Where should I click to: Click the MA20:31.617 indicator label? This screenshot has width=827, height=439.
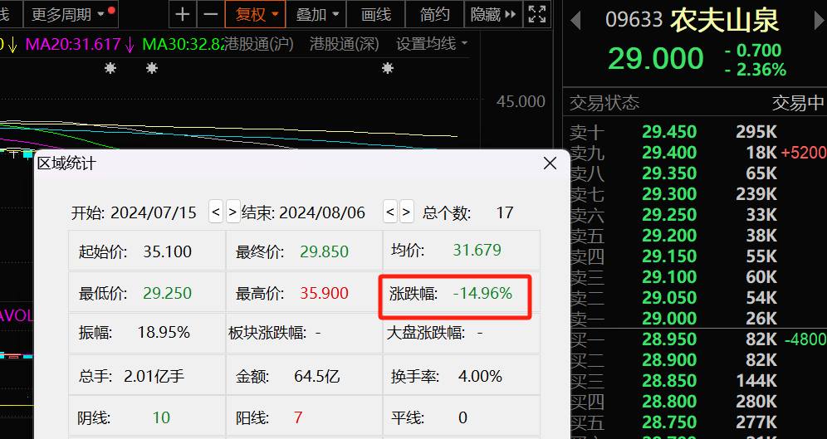click(73, 44)
